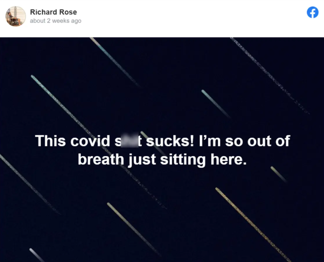324x262 pixels.
Task: Click the long gold streak in background
Action: point(253,224)
